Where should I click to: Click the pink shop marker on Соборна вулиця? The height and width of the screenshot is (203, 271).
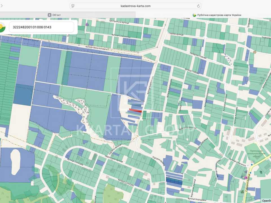246,177
